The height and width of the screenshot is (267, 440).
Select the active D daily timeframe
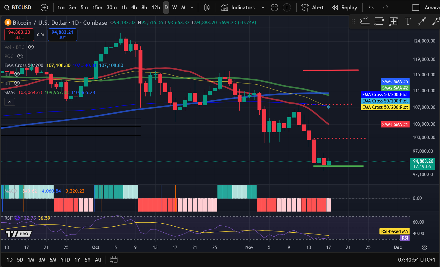166,8
